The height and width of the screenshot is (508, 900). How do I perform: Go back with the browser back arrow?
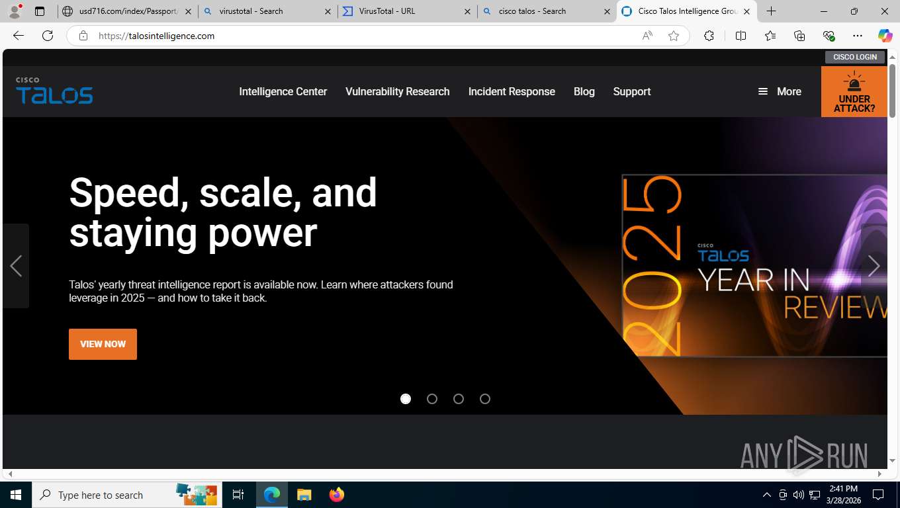tap(19, 36)
